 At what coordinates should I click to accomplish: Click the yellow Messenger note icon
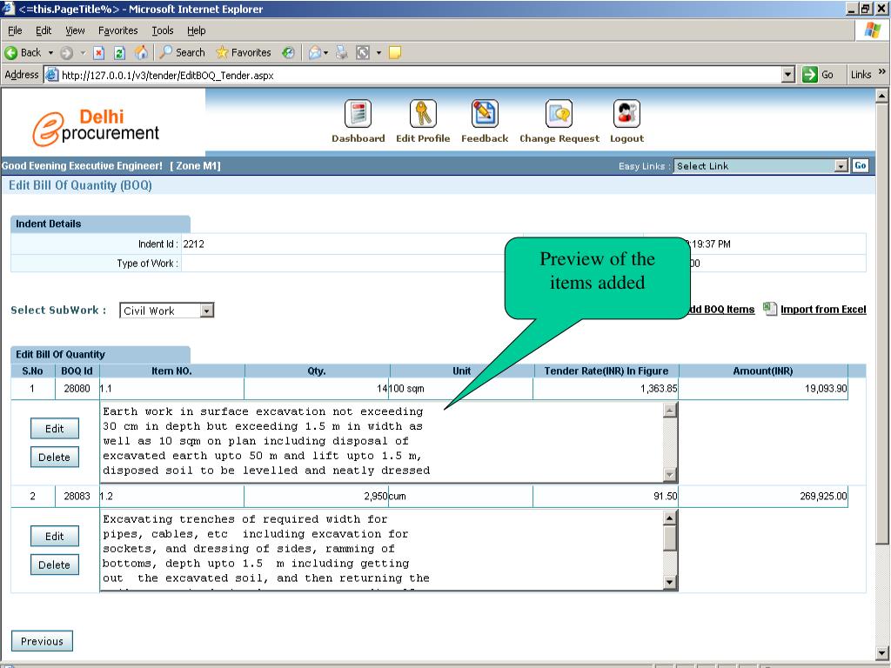[395, 53]
